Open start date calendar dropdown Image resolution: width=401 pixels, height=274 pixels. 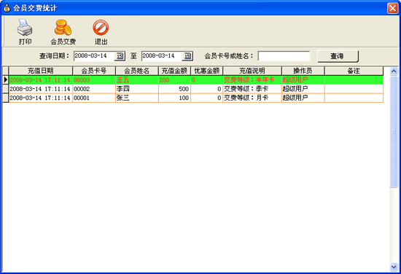tap(120, 56)
